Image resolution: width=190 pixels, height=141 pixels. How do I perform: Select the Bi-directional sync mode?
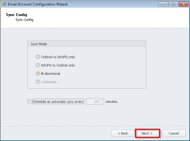38,74
